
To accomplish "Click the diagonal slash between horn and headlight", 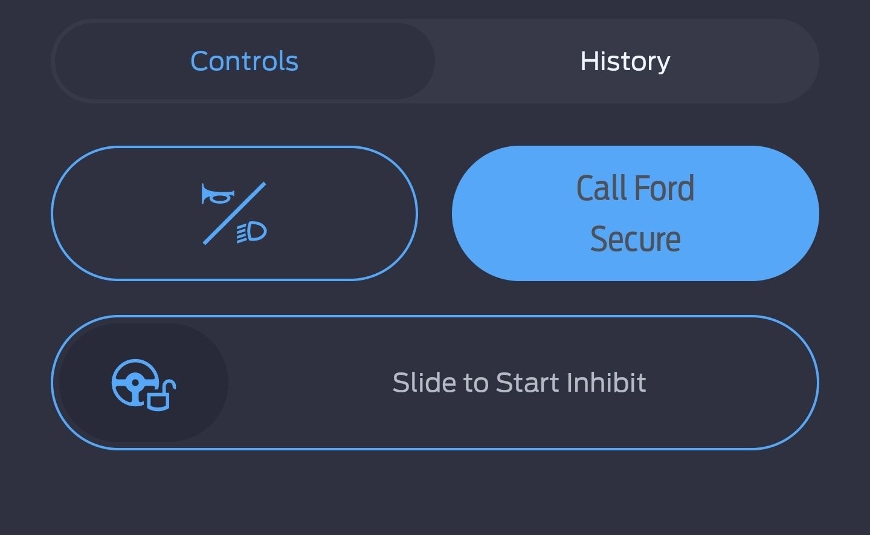I will tap(234, 213).
